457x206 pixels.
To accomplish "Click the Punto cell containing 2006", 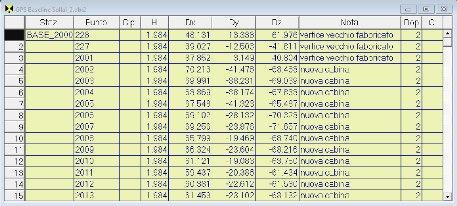I will pyautogui.click(x=97, y=116).
